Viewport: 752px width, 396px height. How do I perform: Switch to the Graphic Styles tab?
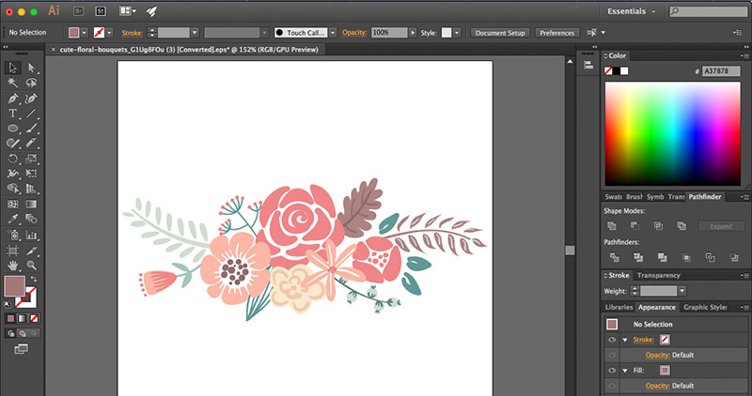click(705, 308)
